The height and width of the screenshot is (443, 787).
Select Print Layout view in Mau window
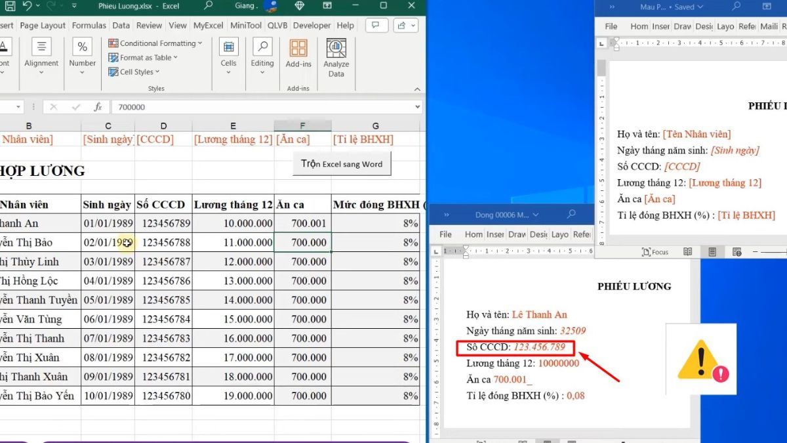click(x=712, y=252)
